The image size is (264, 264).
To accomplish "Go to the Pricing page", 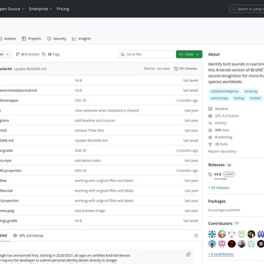I will pos(63,9).
